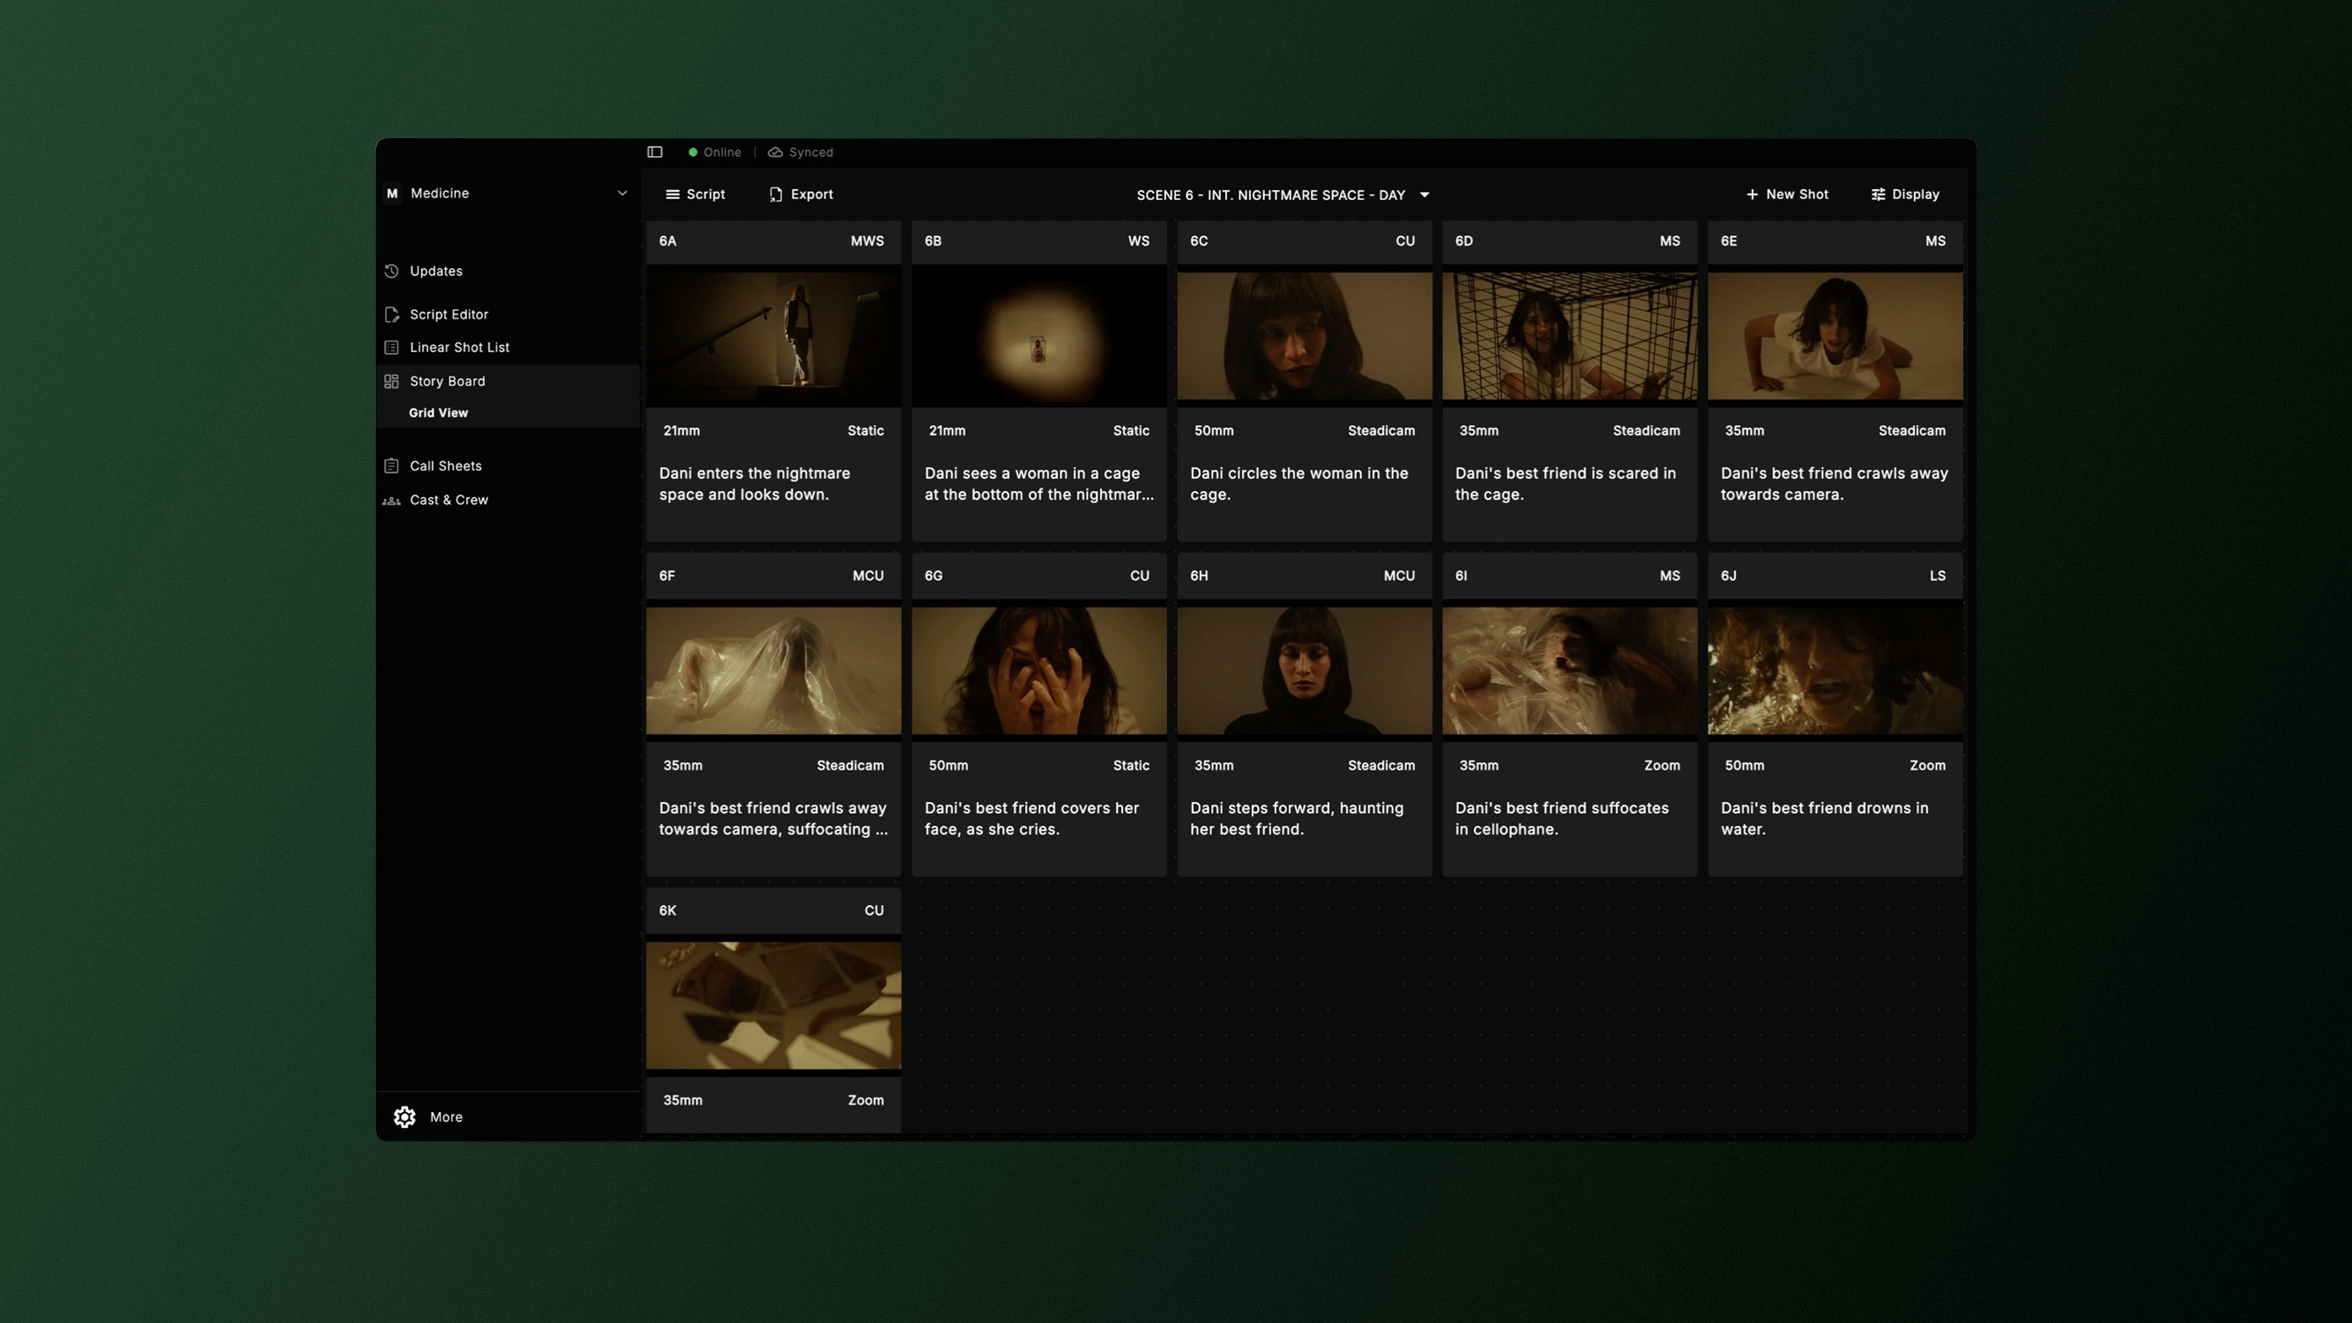Click the Export button label

pyautogui.click(x=812, y=195)
